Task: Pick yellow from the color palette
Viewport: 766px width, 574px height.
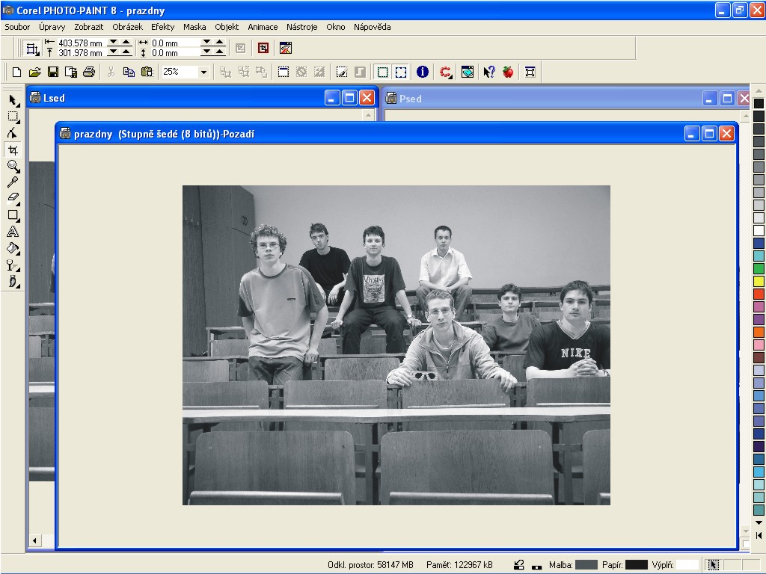Action: [759, 281]
